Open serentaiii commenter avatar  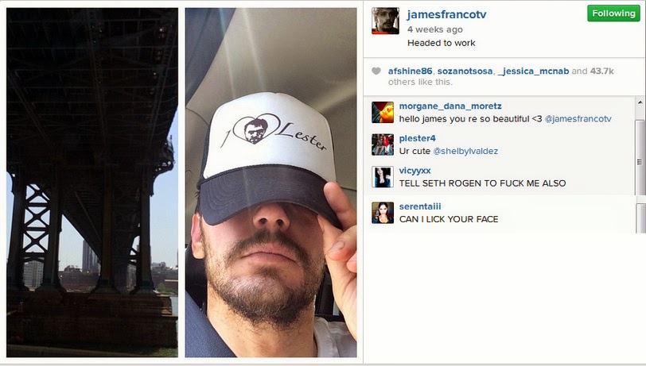click(383, 213)
